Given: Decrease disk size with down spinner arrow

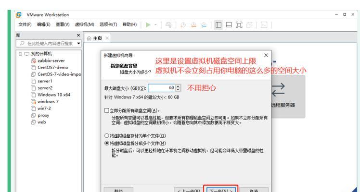Looking at the screenshot, I should pos(179,90).
